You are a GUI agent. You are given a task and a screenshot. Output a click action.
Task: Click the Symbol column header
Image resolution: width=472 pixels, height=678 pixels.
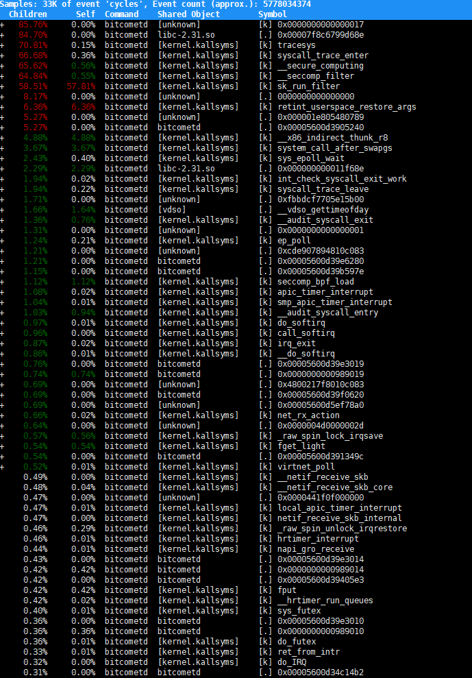[x=273, y=14]
